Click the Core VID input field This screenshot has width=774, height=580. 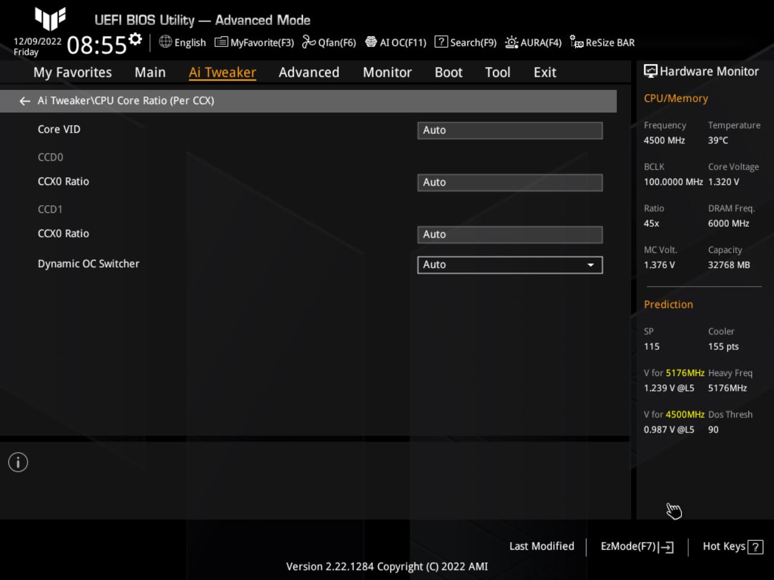coord(510,130)
